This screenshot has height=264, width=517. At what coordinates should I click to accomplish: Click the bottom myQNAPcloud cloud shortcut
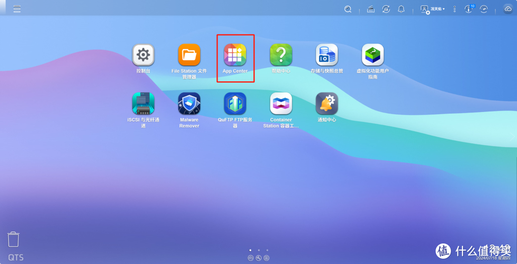point(250,258)
